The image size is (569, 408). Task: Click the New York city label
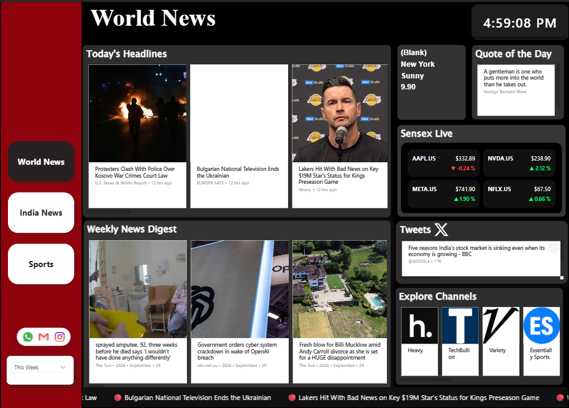(418, 64)
